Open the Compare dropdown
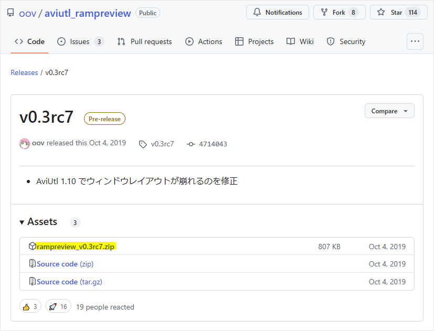434x331 pixels. coord(389,111)
